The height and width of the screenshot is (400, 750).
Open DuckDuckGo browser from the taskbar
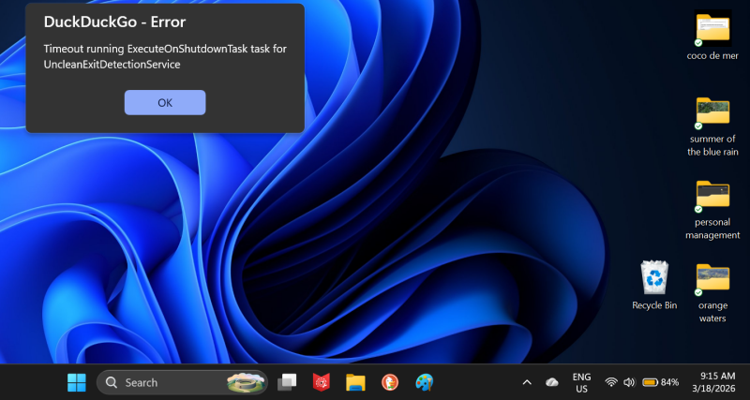390,382
